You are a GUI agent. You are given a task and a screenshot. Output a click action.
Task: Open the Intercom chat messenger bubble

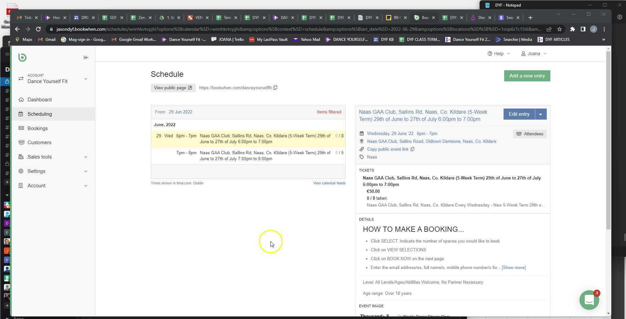pyautogui.click(x=589, y=300)
